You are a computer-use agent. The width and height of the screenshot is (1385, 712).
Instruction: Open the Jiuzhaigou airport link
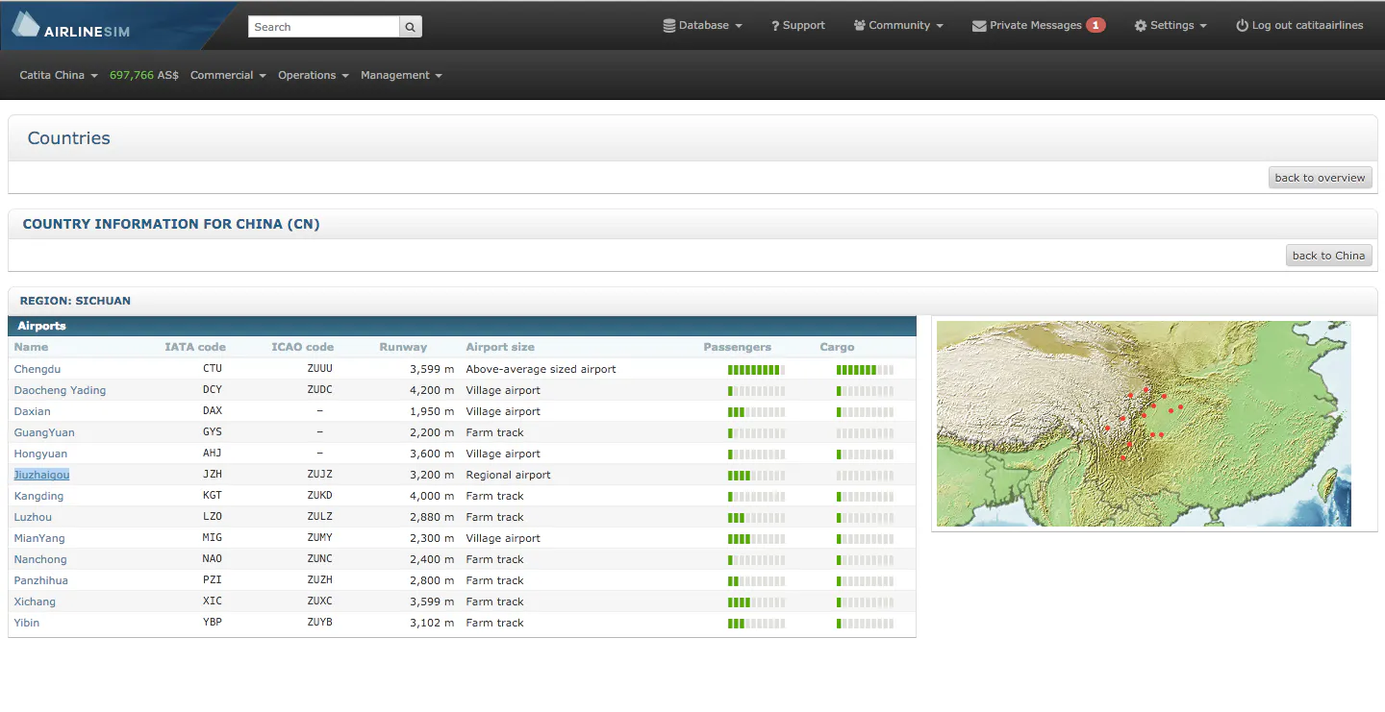click(x=41, y=475)
